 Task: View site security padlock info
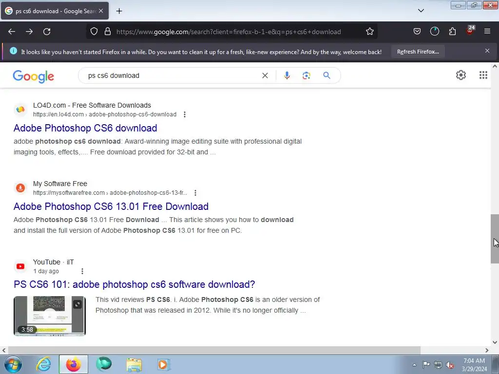(x=108, y=32)
